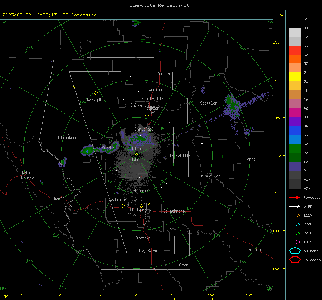Click the Drumheller town label

210,176
